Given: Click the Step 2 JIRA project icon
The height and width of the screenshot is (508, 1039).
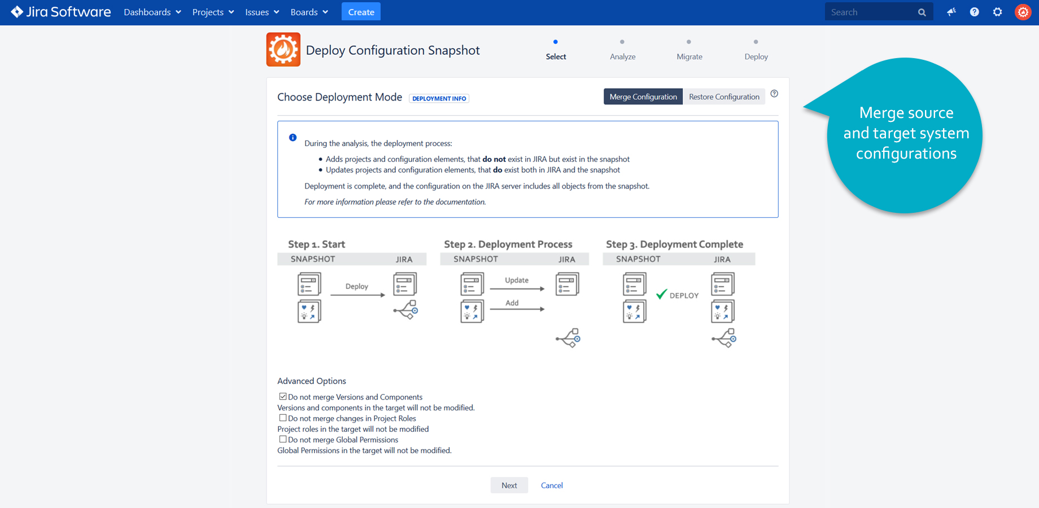Looking at the screenshot, I should (x=567, y=284).
